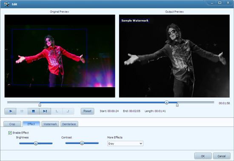Click the Brightness slider handle
234x161 pixels.
[x=36, y=143]
